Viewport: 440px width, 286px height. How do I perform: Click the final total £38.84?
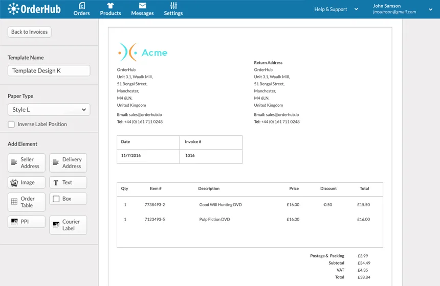tap(364, 277)
